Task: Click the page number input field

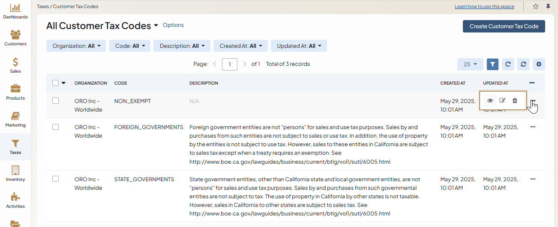Action: (230, 64)
